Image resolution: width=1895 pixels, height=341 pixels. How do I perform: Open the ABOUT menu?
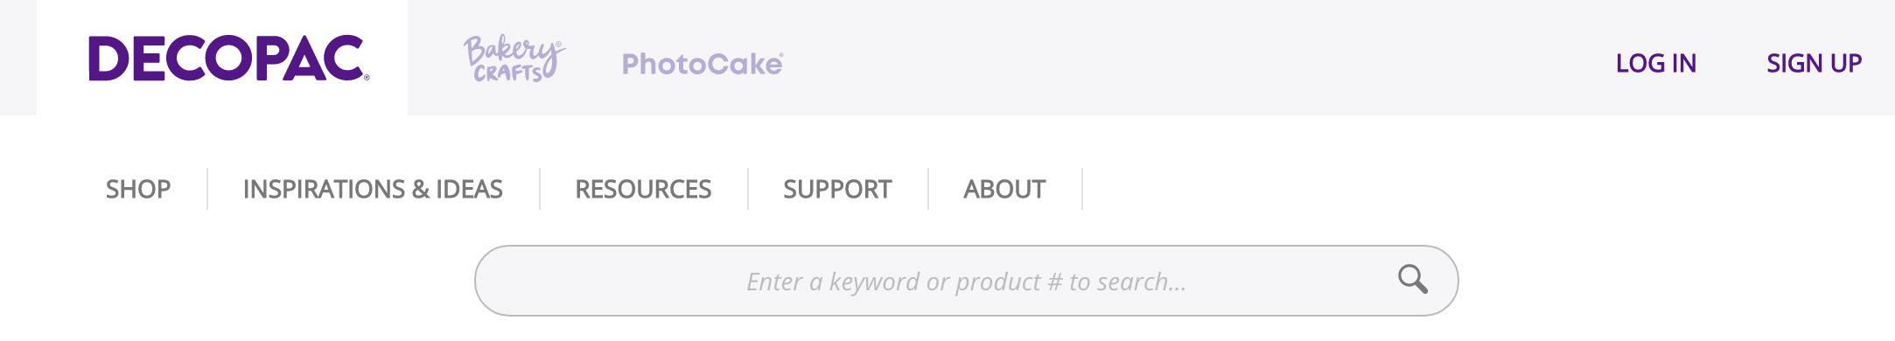point(1004,189)
